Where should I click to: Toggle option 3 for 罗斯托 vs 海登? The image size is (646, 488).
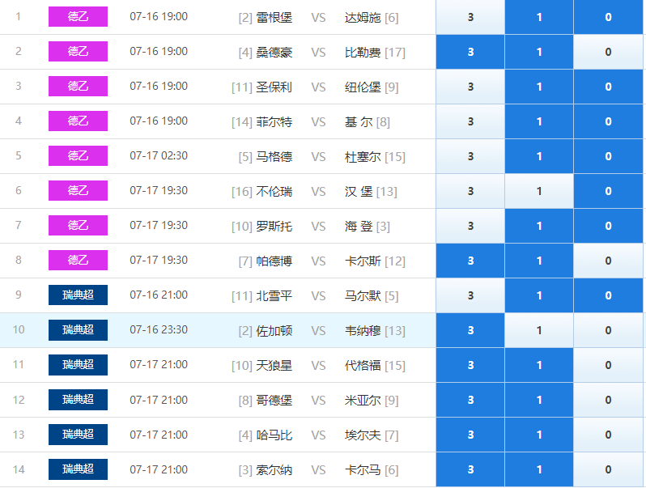(470, 226)
